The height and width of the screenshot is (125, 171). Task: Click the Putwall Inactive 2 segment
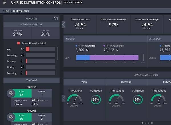(x=42, y=117)
